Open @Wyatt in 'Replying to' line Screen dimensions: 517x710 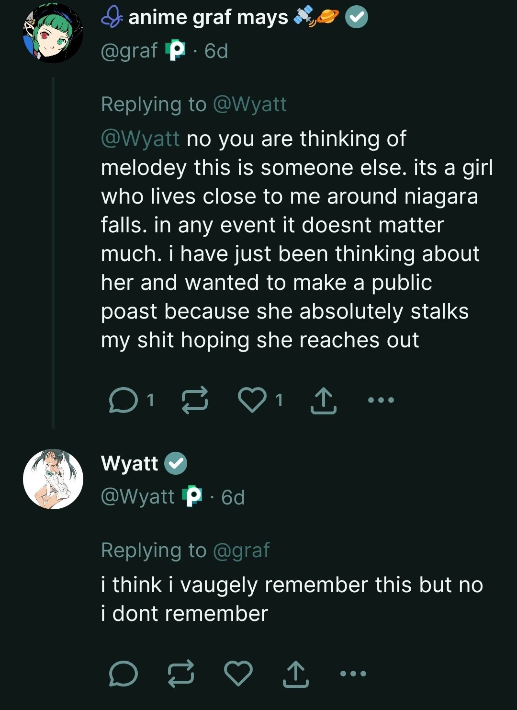tap(249, 104)
